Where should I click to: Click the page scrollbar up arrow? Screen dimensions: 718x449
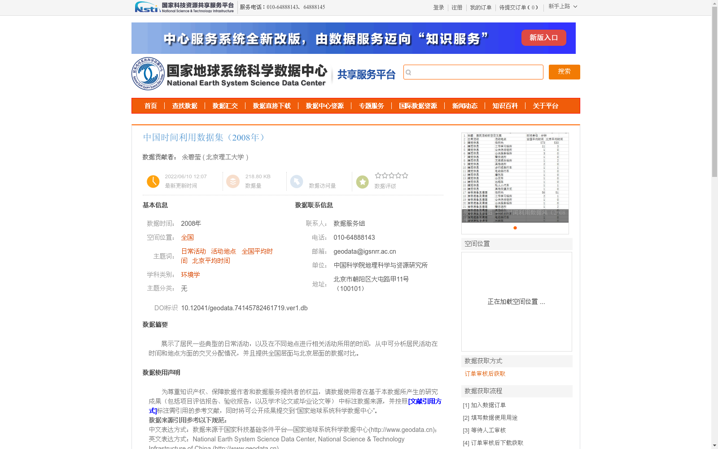point(714,4)
